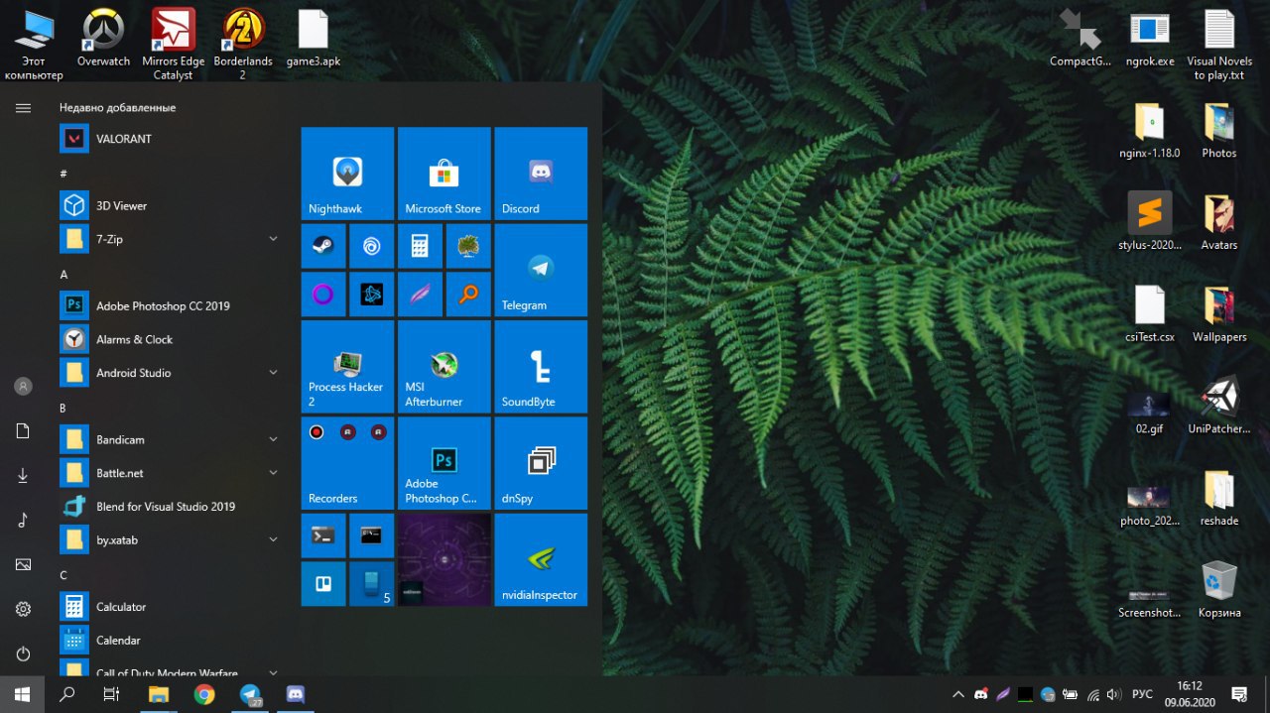Launch Microsoft Store tile
The height and width of the screenshot is (713, 1270).
tap(444, 174)
